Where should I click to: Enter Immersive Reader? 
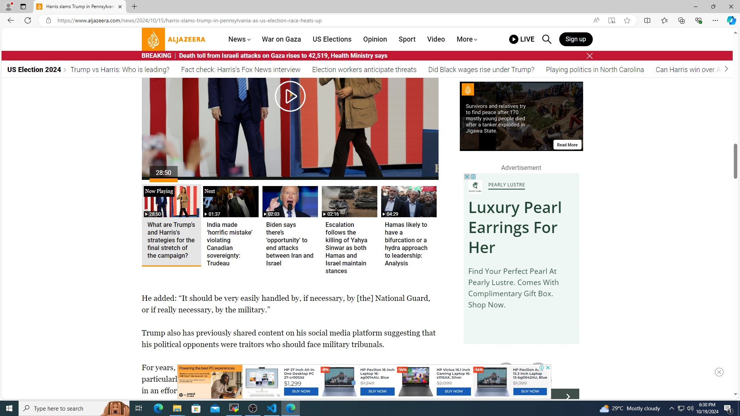click(612, 20)
